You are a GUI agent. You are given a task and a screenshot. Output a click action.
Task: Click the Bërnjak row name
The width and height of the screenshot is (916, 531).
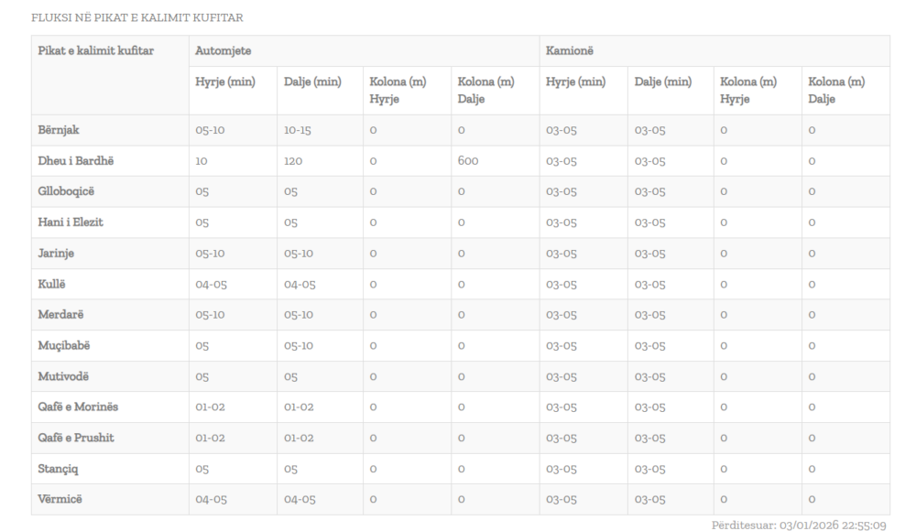click(x=60, y=130)
